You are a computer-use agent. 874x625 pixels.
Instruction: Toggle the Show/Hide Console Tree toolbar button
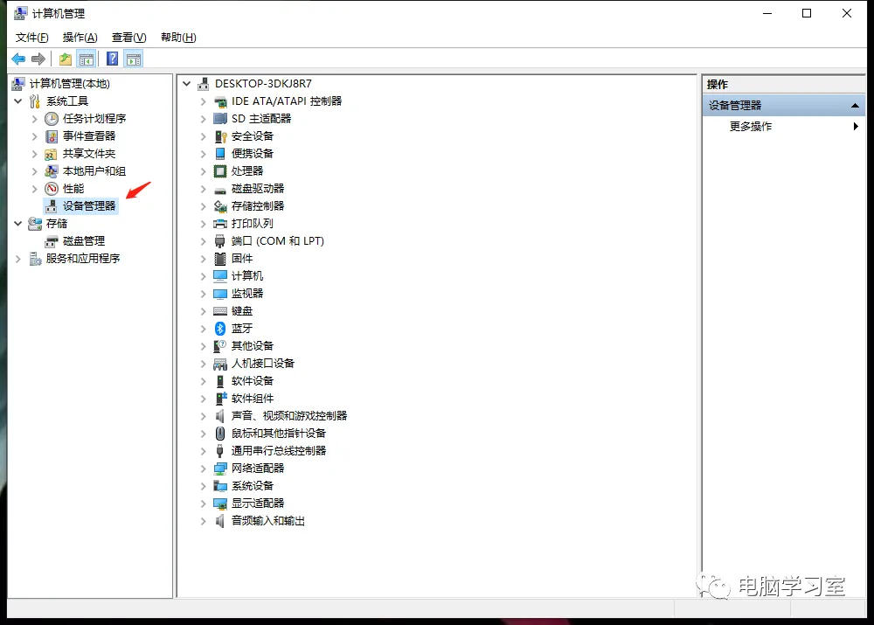pyautogui.click(x=87, y=59)
